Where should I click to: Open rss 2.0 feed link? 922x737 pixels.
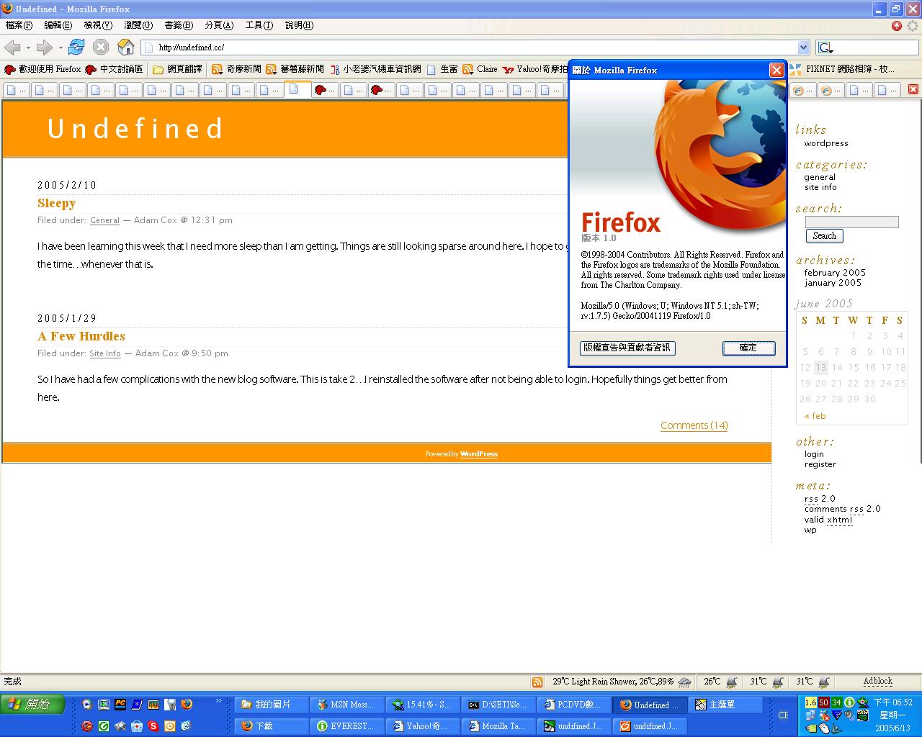click(820, 499)
